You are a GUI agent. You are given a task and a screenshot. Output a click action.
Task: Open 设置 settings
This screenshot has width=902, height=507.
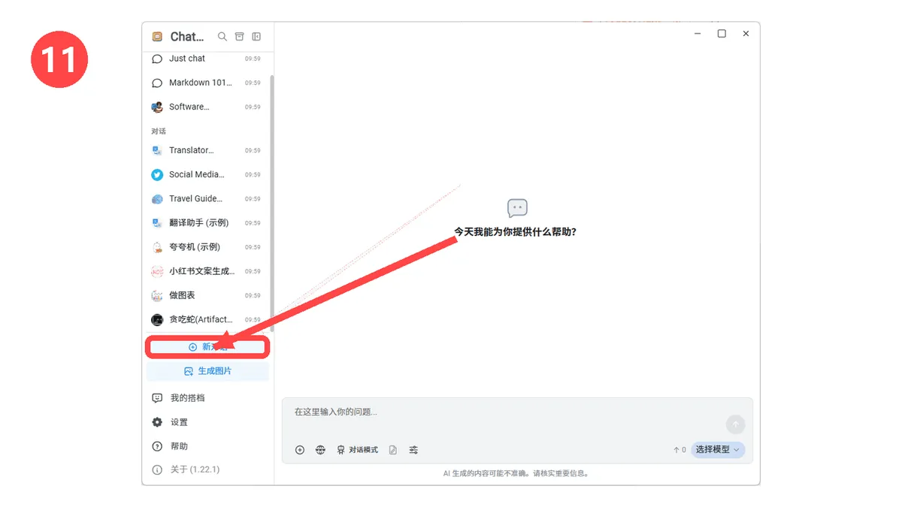[x=207, y=422]
